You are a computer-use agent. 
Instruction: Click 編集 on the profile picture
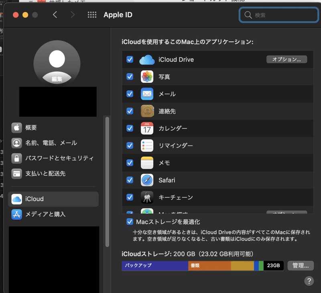(x=57, y=79)
